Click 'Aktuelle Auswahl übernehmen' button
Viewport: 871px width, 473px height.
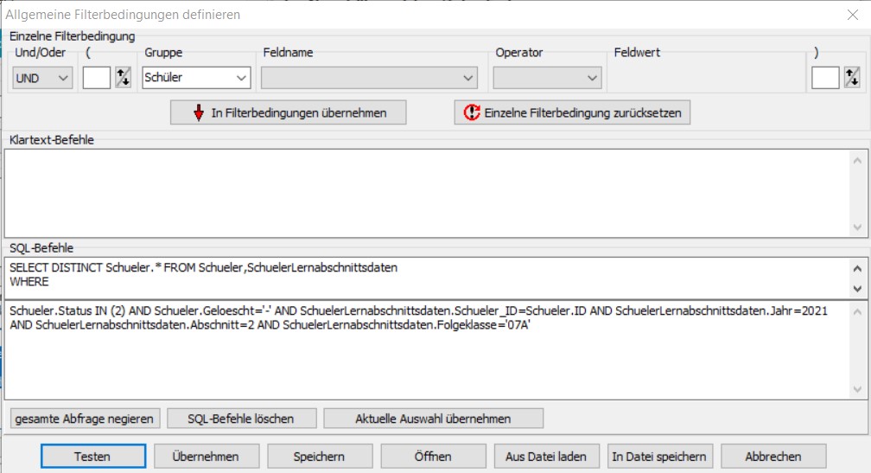click(433, 419)
